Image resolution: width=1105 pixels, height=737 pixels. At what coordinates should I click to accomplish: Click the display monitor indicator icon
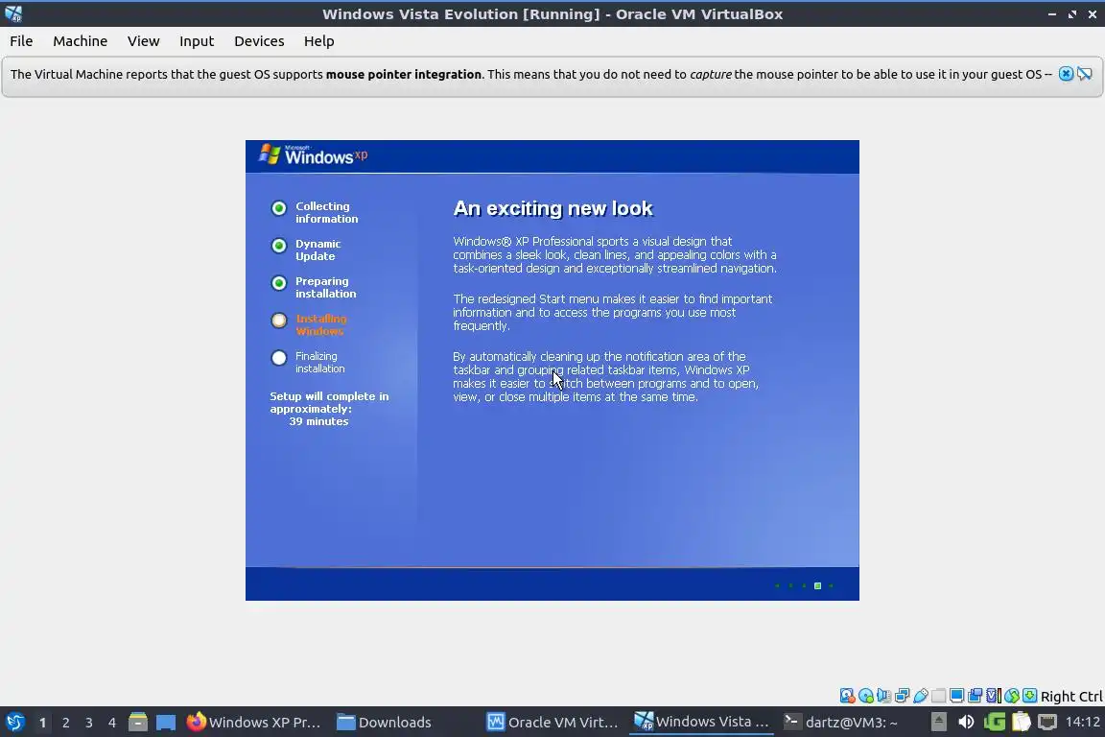point(956,696)
